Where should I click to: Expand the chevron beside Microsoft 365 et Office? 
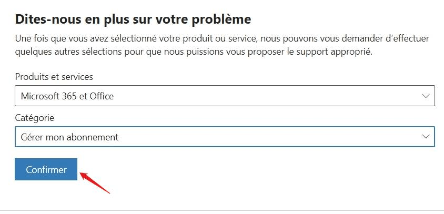(x=426, y=96)
